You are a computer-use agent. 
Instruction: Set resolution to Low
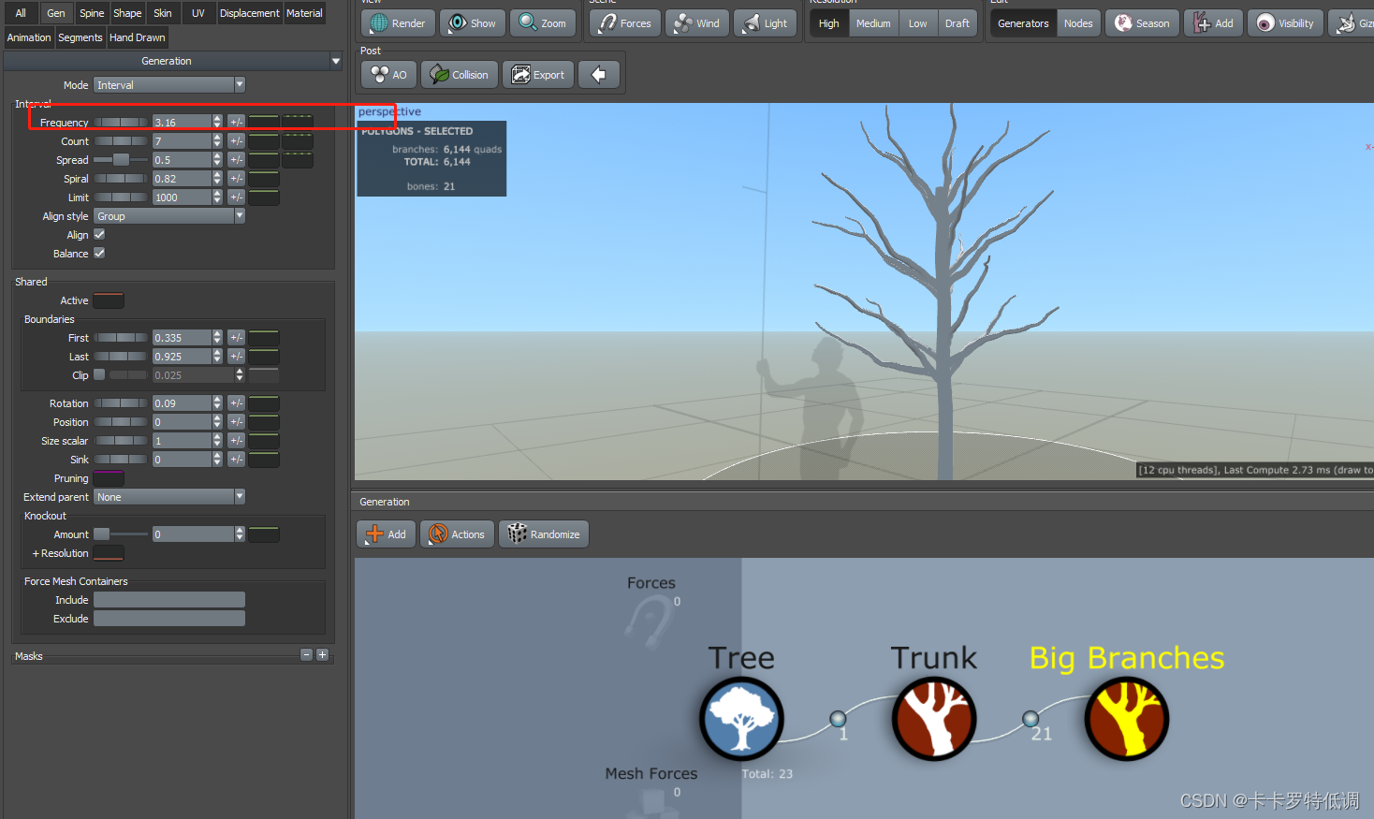click(x=918, y=23)
